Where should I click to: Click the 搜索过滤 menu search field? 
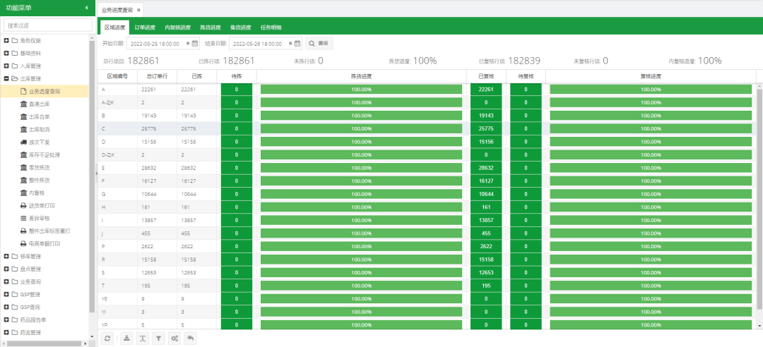(x=49, y=25)
